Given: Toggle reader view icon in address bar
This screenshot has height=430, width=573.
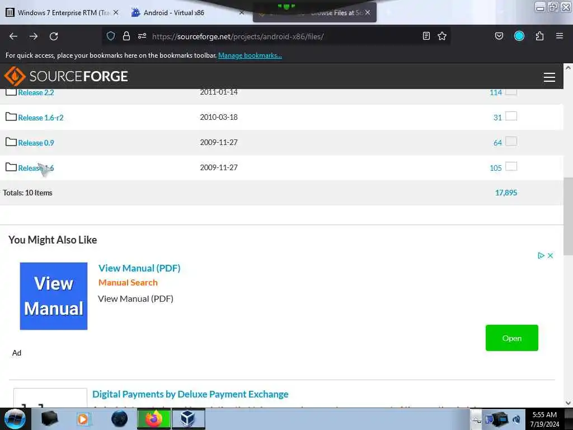Looking at the screenshot, I should (426, 36).
